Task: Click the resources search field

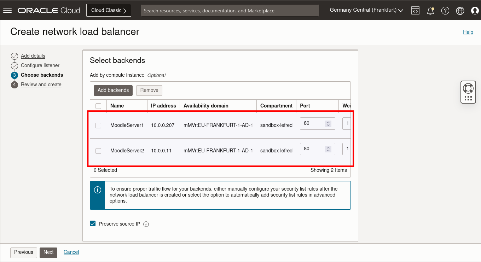Action: (x=230, y=10)
